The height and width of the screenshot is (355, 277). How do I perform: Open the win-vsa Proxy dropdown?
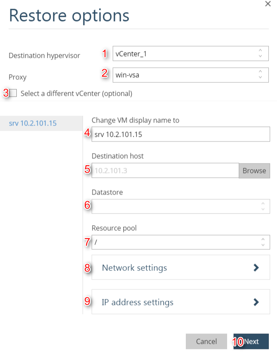click(185, 75)
